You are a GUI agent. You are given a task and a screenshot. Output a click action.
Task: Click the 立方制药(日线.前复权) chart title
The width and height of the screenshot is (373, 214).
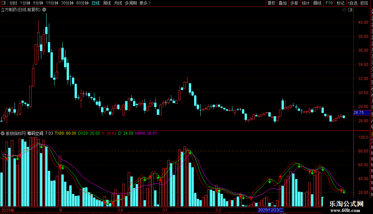(21, 10)
